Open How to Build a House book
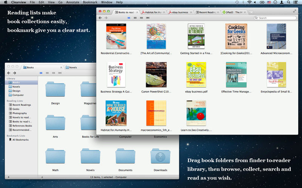The width and height of the screenshot is (302, 188). tap(116, 113)
